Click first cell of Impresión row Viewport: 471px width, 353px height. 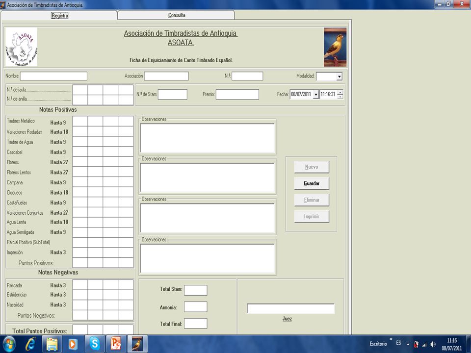pyautogui.click(x=80, y=252)
